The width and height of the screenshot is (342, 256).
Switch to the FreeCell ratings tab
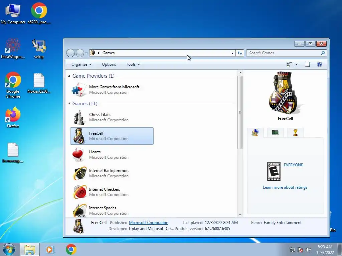click(255, 132)
